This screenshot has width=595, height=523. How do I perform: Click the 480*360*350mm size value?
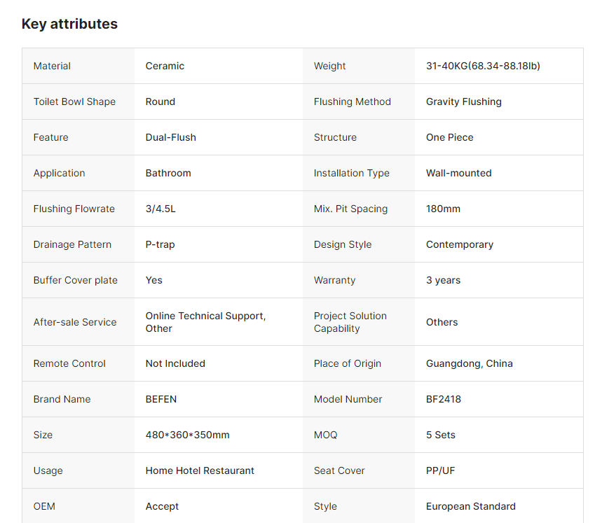[x=187, y=435]
